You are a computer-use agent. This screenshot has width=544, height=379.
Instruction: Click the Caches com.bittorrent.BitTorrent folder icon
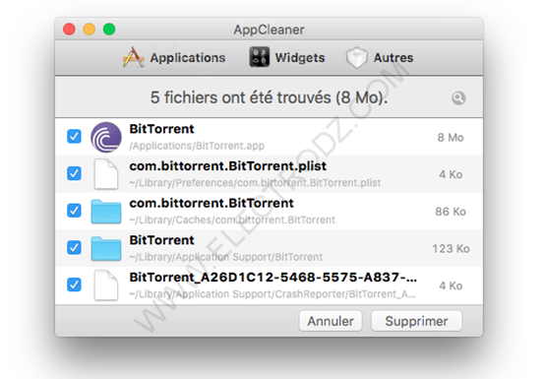(x=106, y=211)
